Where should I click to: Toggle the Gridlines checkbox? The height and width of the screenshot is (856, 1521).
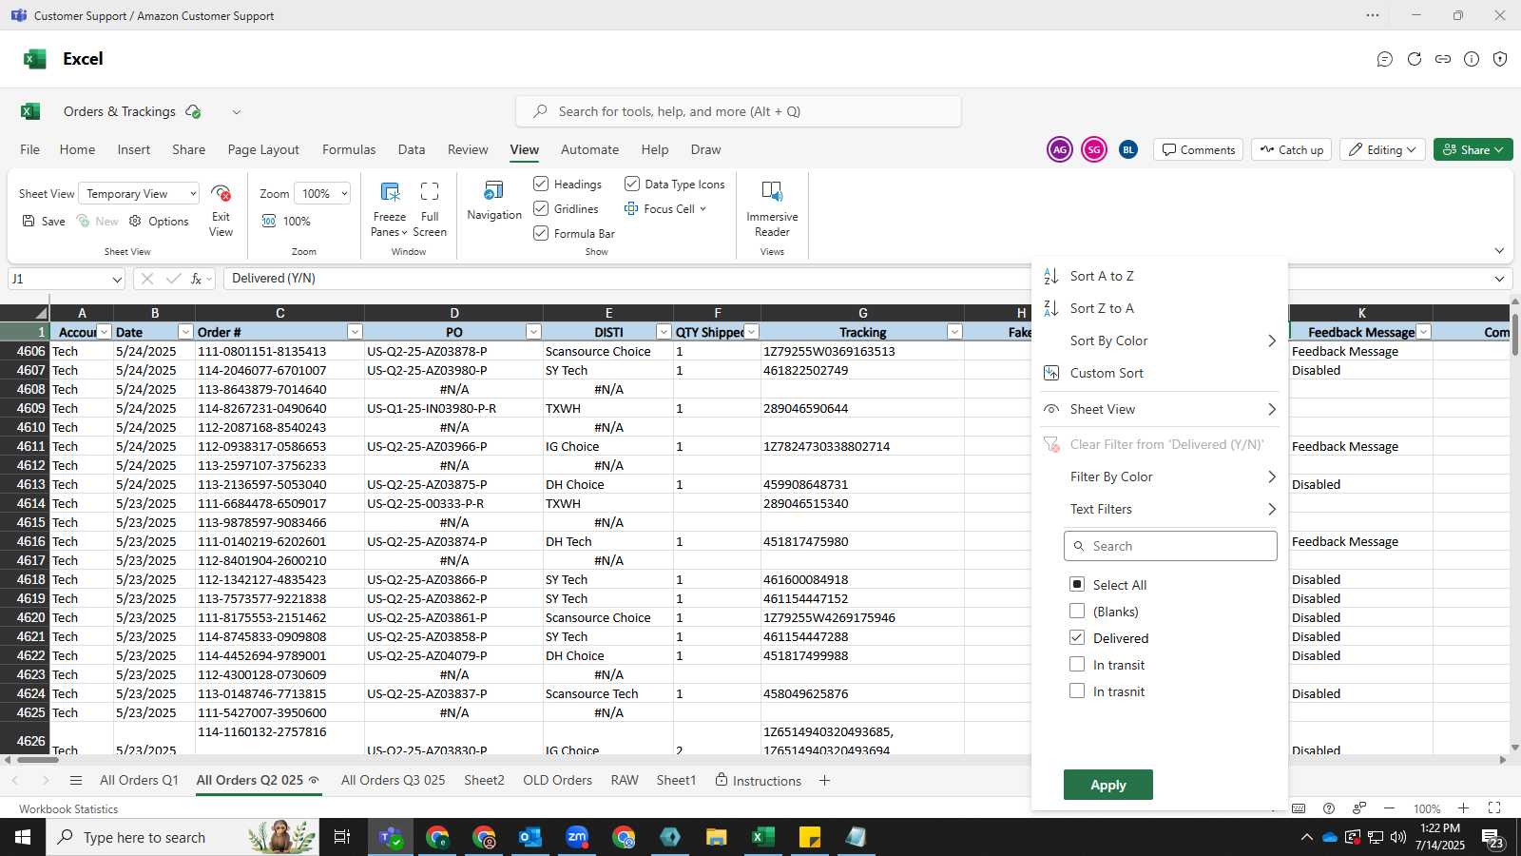pyautogui.click(x=541, y=208)
